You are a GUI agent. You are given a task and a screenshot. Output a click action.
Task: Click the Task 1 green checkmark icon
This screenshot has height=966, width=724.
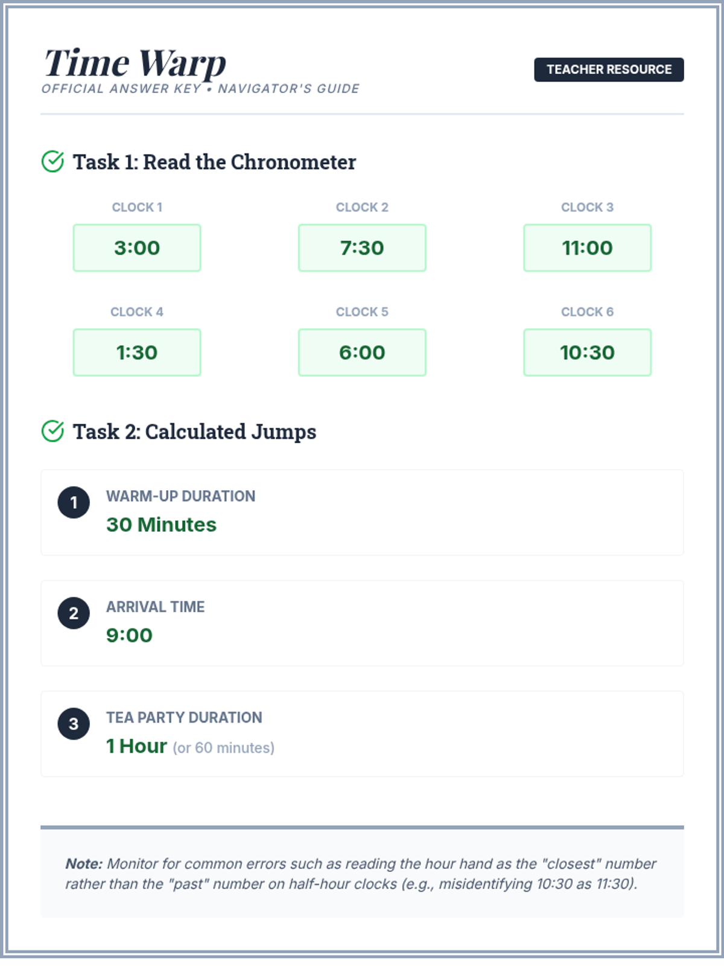[52, 161]
